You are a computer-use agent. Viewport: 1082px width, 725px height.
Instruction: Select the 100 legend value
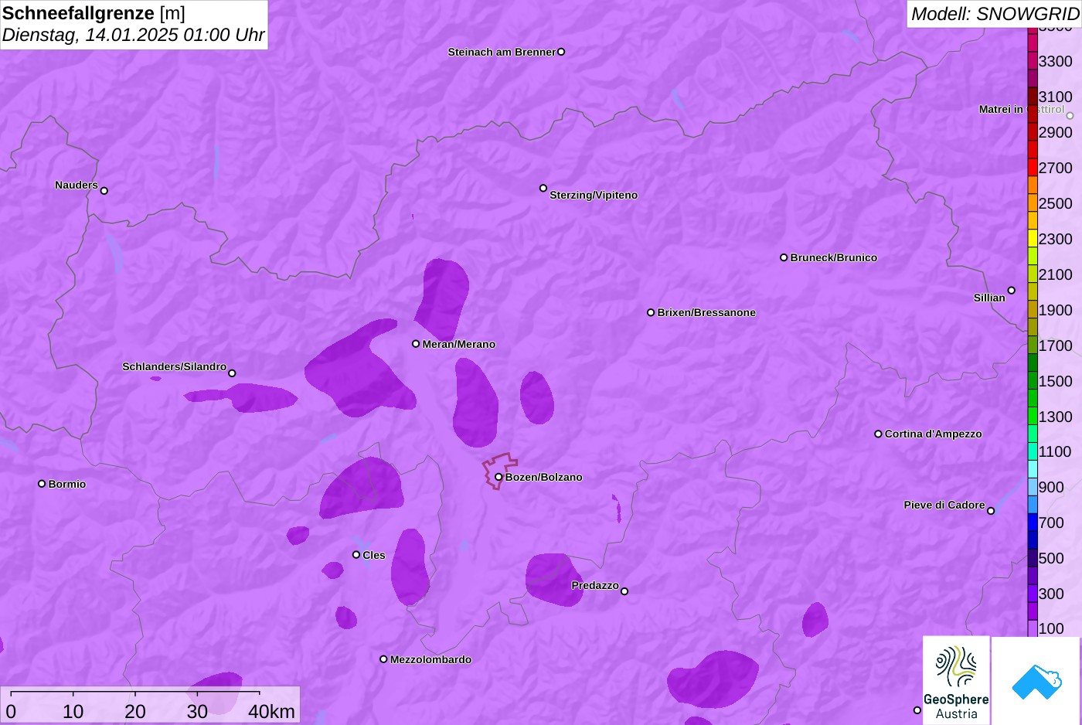(1051, 628)
